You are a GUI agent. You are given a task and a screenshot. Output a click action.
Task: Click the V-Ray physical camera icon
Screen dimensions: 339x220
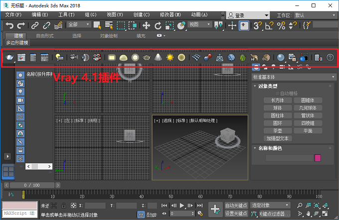73,58
